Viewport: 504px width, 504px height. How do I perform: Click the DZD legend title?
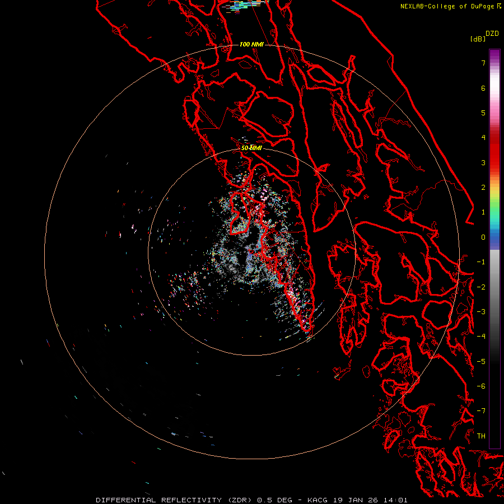[492, 34]
